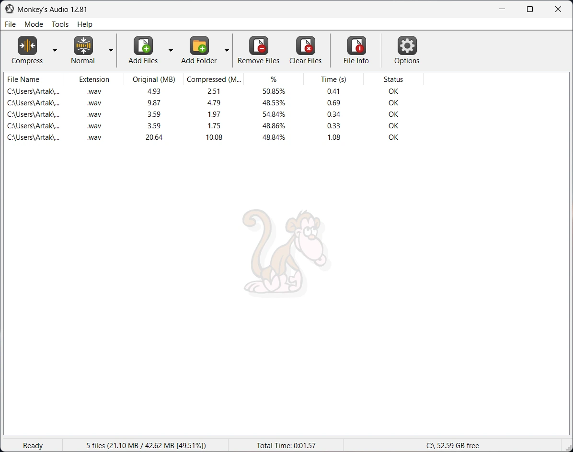Click the 1.08 time value

(333, 137)
